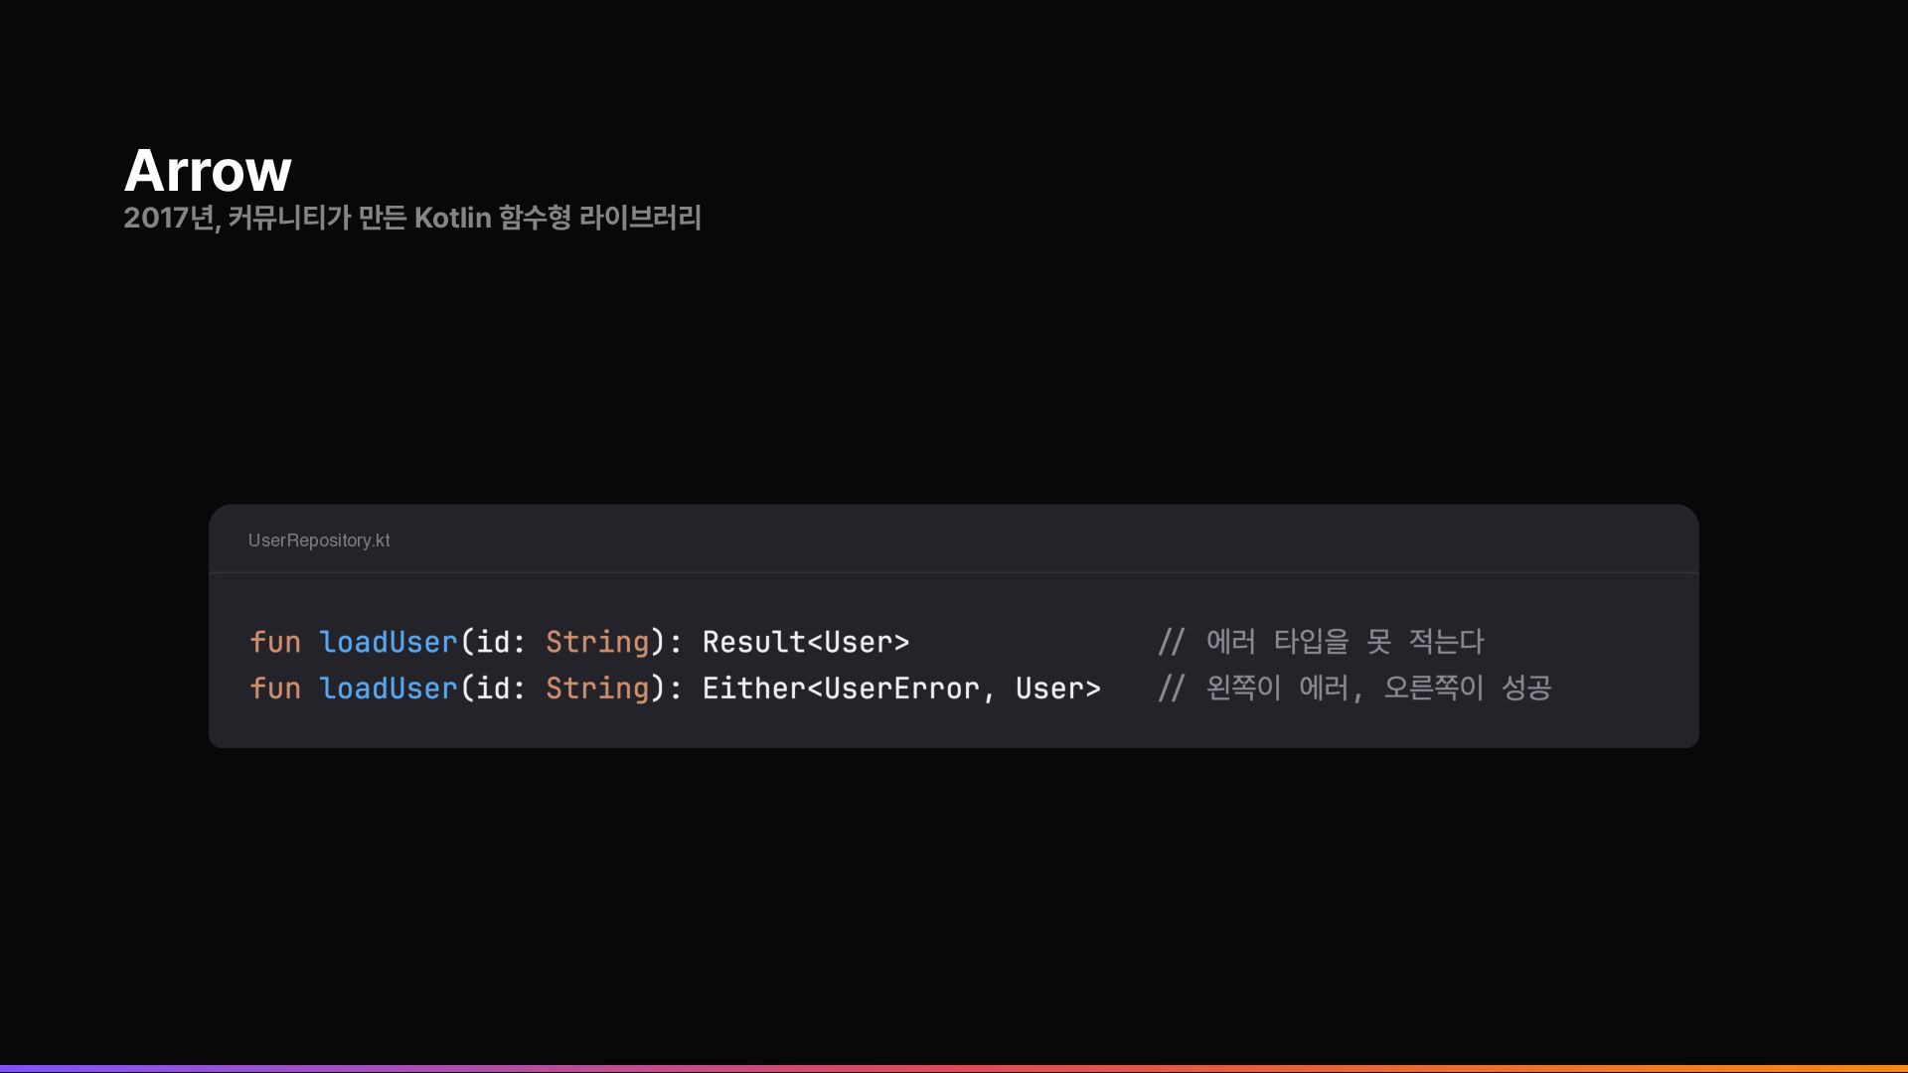
Task: Click "loadUser" in the Result<User> line
Action: tap(389, 642)
